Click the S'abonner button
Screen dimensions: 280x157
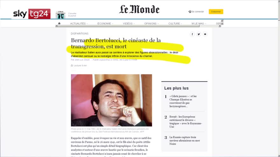click(216, 11)
